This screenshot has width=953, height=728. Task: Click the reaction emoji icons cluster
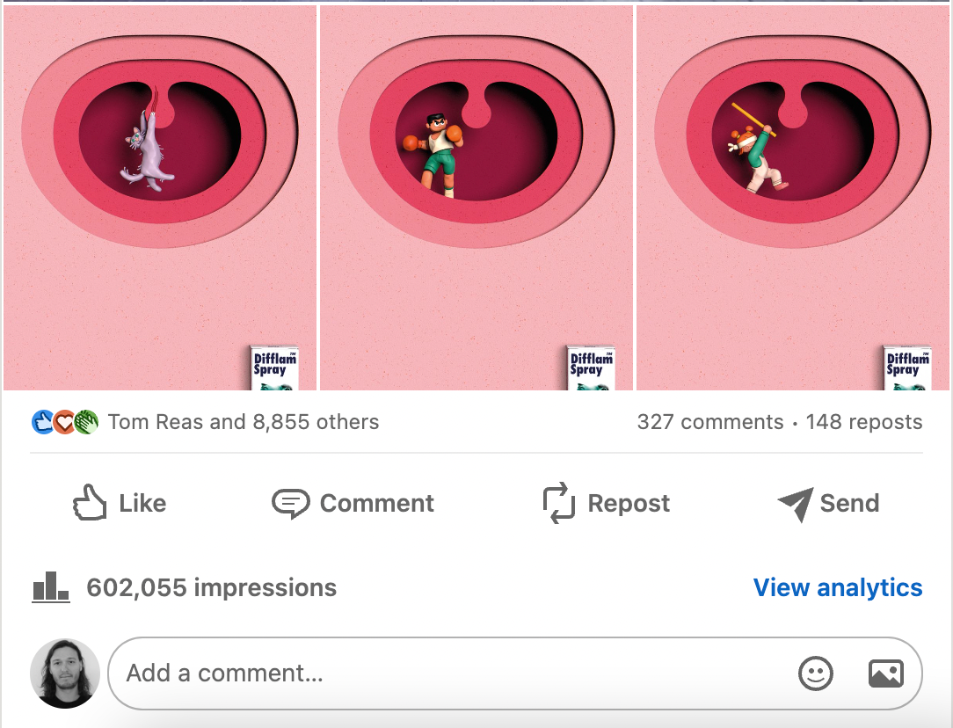pyautogui.click(x=64, y=422)
